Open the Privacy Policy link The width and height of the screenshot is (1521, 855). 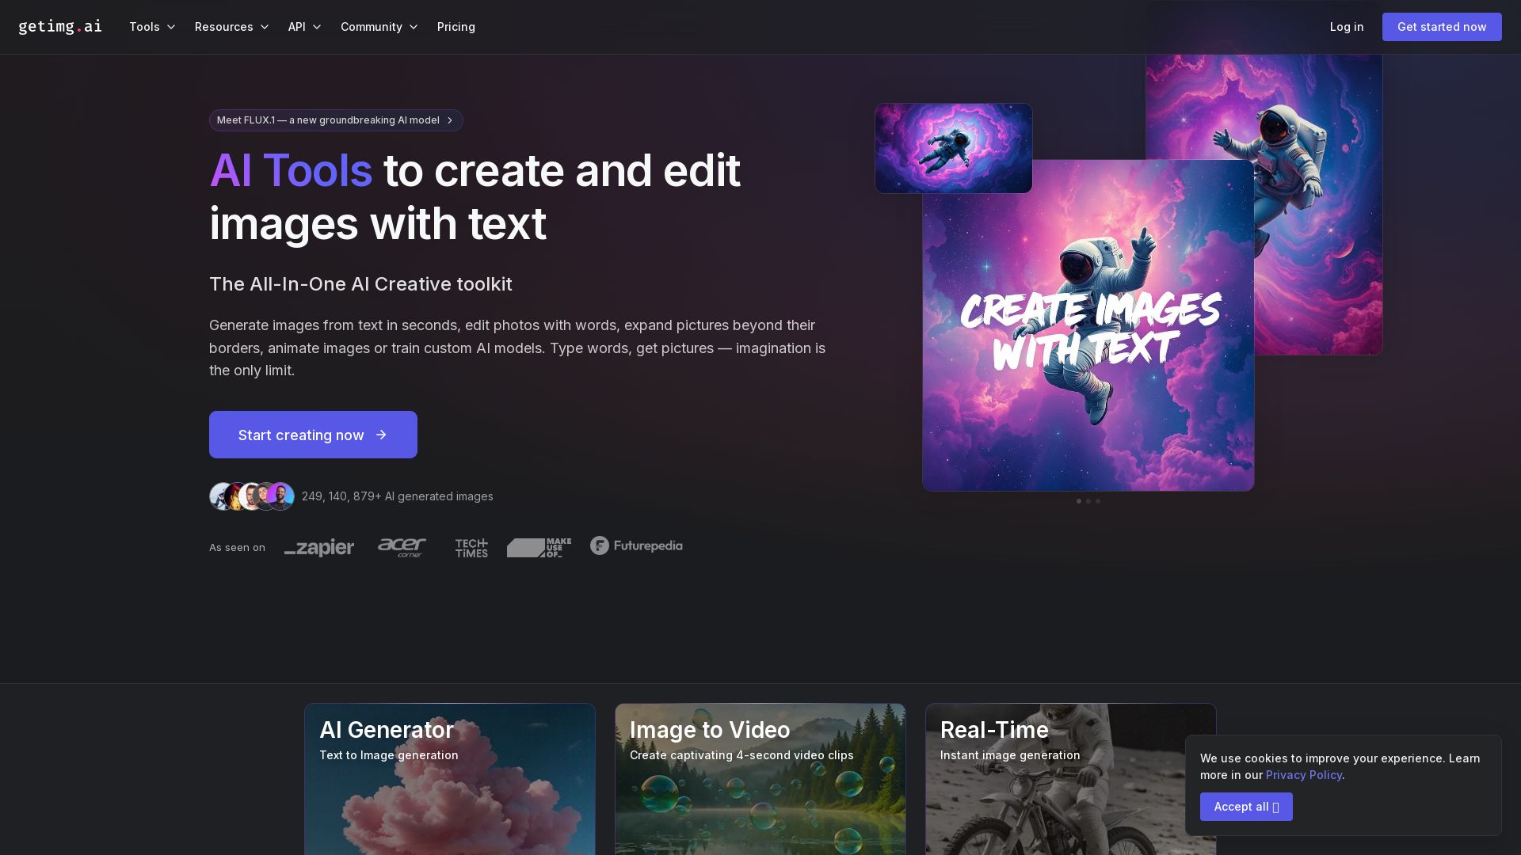1303,775
